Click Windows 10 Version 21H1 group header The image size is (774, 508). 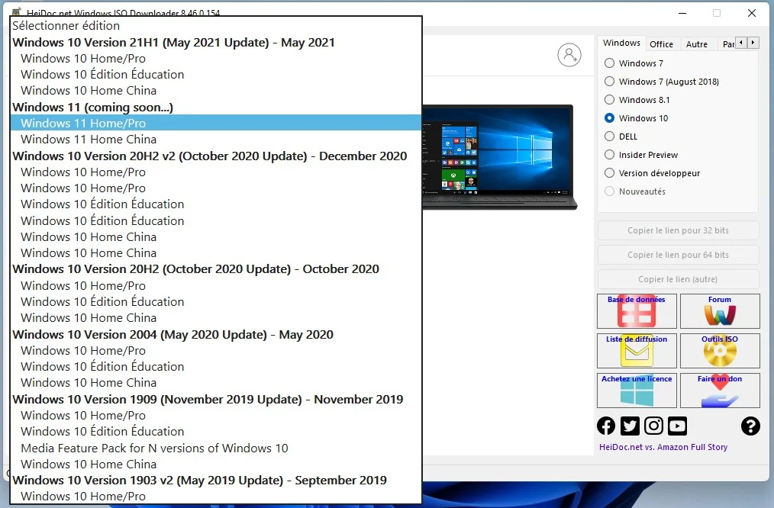(216, 43)
